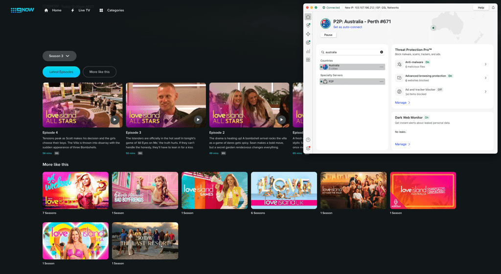Click the notifications bell in NordVPN
Image resolution: width=501 pixels, height=274 pixels.
tap(493, 8)
